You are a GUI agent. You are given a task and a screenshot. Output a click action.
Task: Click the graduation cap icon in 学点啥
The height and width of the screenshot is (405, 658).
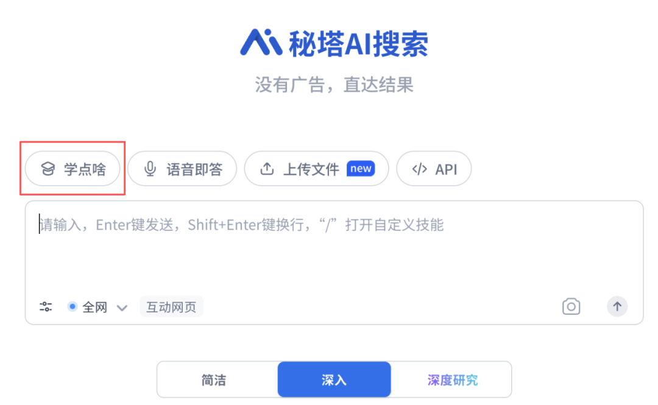click(x=48, y=169)
